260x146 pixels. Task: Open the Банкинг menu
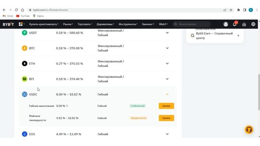[x=148, y=24]
